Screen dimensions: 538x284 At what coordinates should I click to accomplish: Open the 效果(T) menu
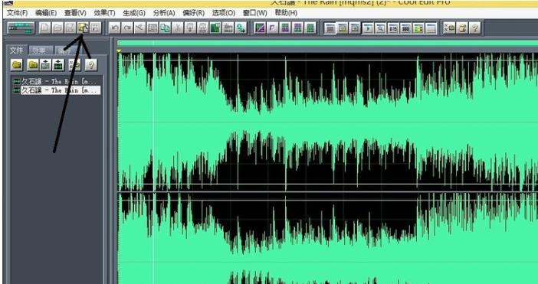coord(104,13)
